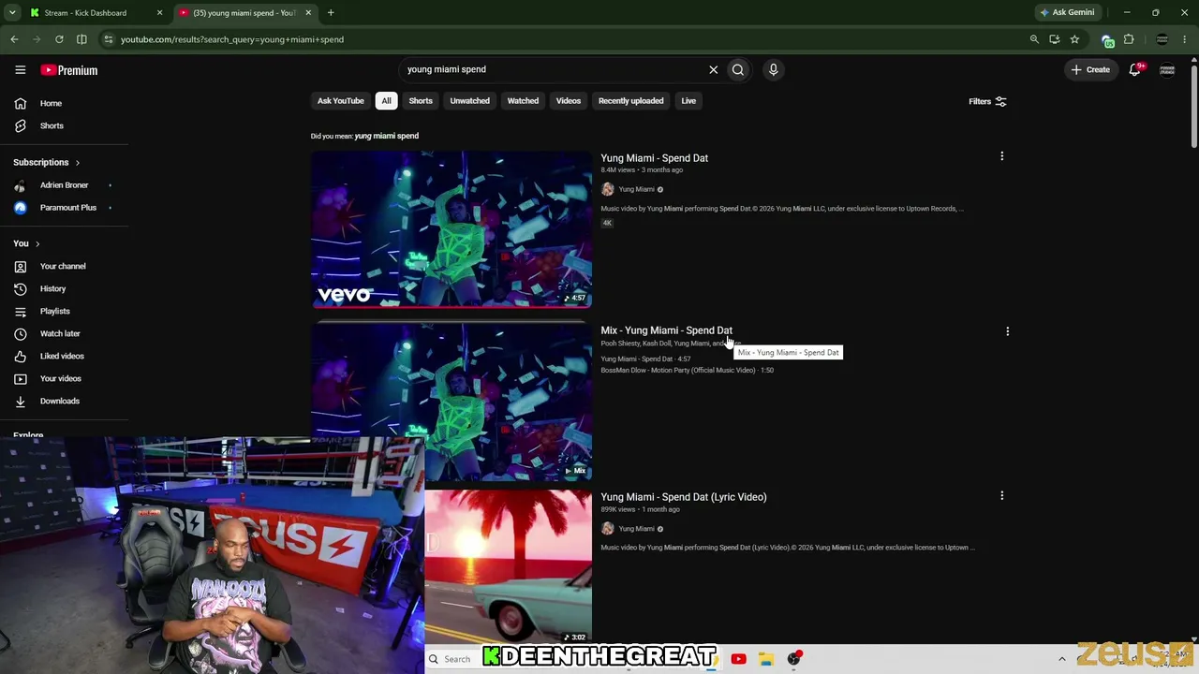Filter by Recently uploaded
The width and height of the screenshot is (1199, 674).
tap(630, 101)
